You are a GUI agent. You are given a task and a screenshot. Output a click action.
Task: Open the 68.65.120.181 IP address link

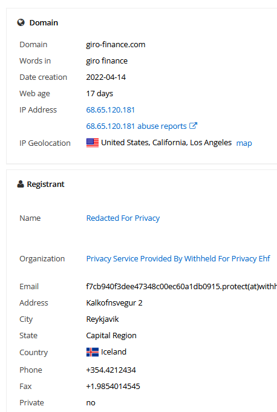[110, 110]
